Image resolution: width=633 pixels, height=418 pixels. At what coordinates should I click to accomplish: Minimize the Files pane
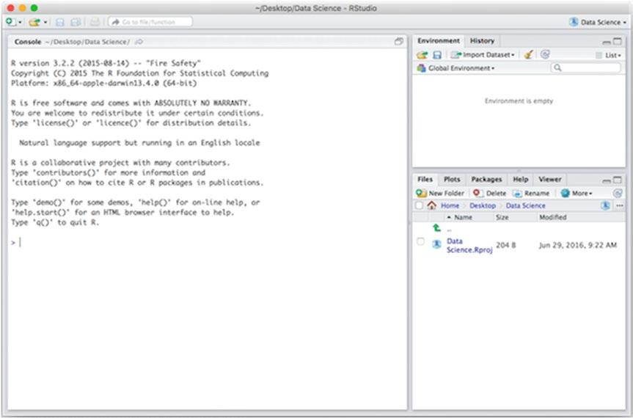point(607,180)
